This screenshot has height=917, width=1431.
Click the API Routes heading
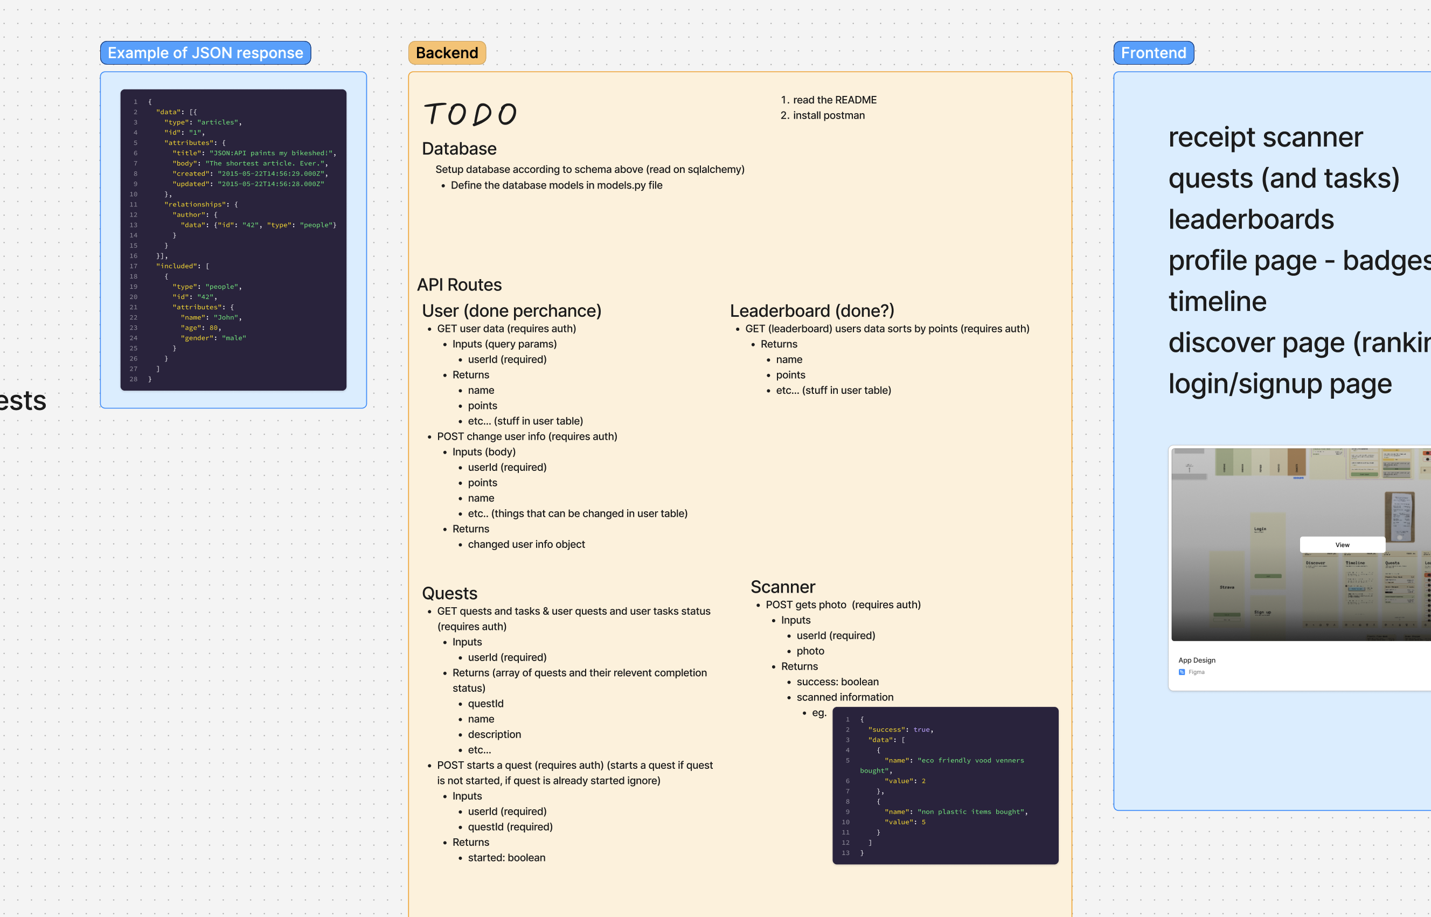point(459,285)
